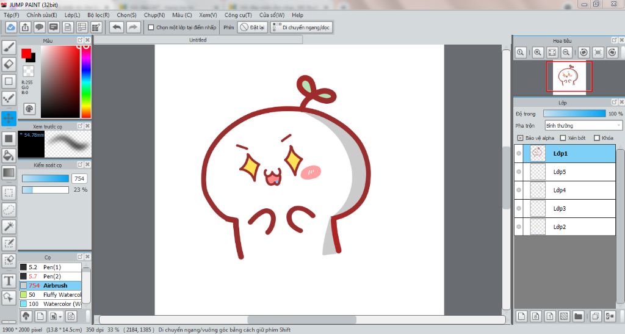Open the Công cụ(T) menu
The height and width of the screenshot is (334, 625).
point(238,15)
